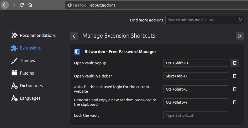
Task: Edit the Open vault in sidebar shortcut
Action: (196, 76)
